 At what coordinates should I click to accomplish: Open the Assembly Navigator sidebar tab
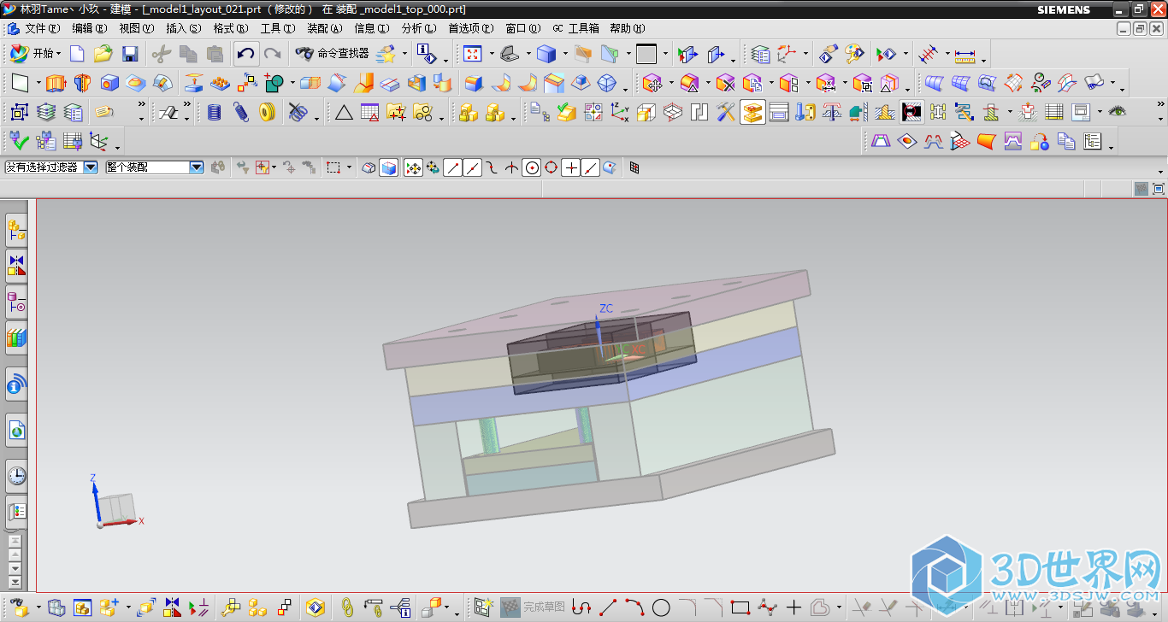(x=17, y=230)
